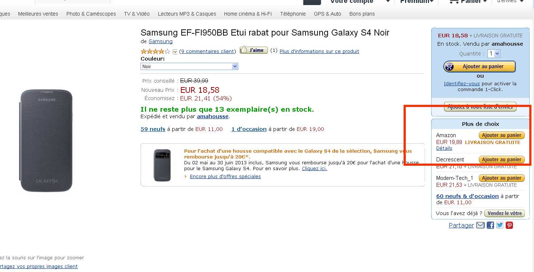Image resolution: width=534 pixels, height=272 pixels.
Task: Open the Quantité dropdown
Action: click(494, 54)
